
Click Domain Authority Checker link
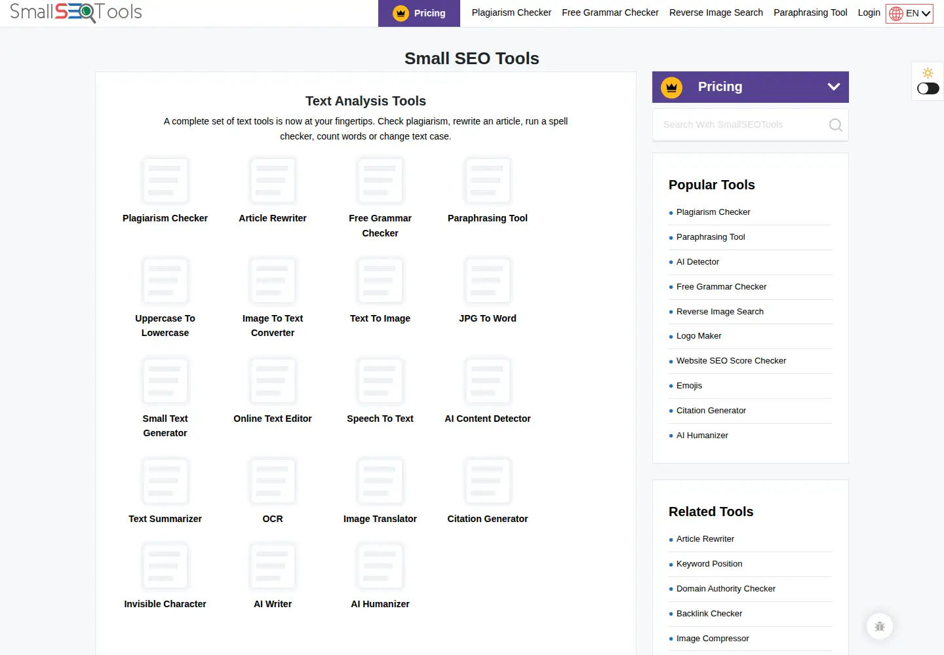click(x=726, y=589)
